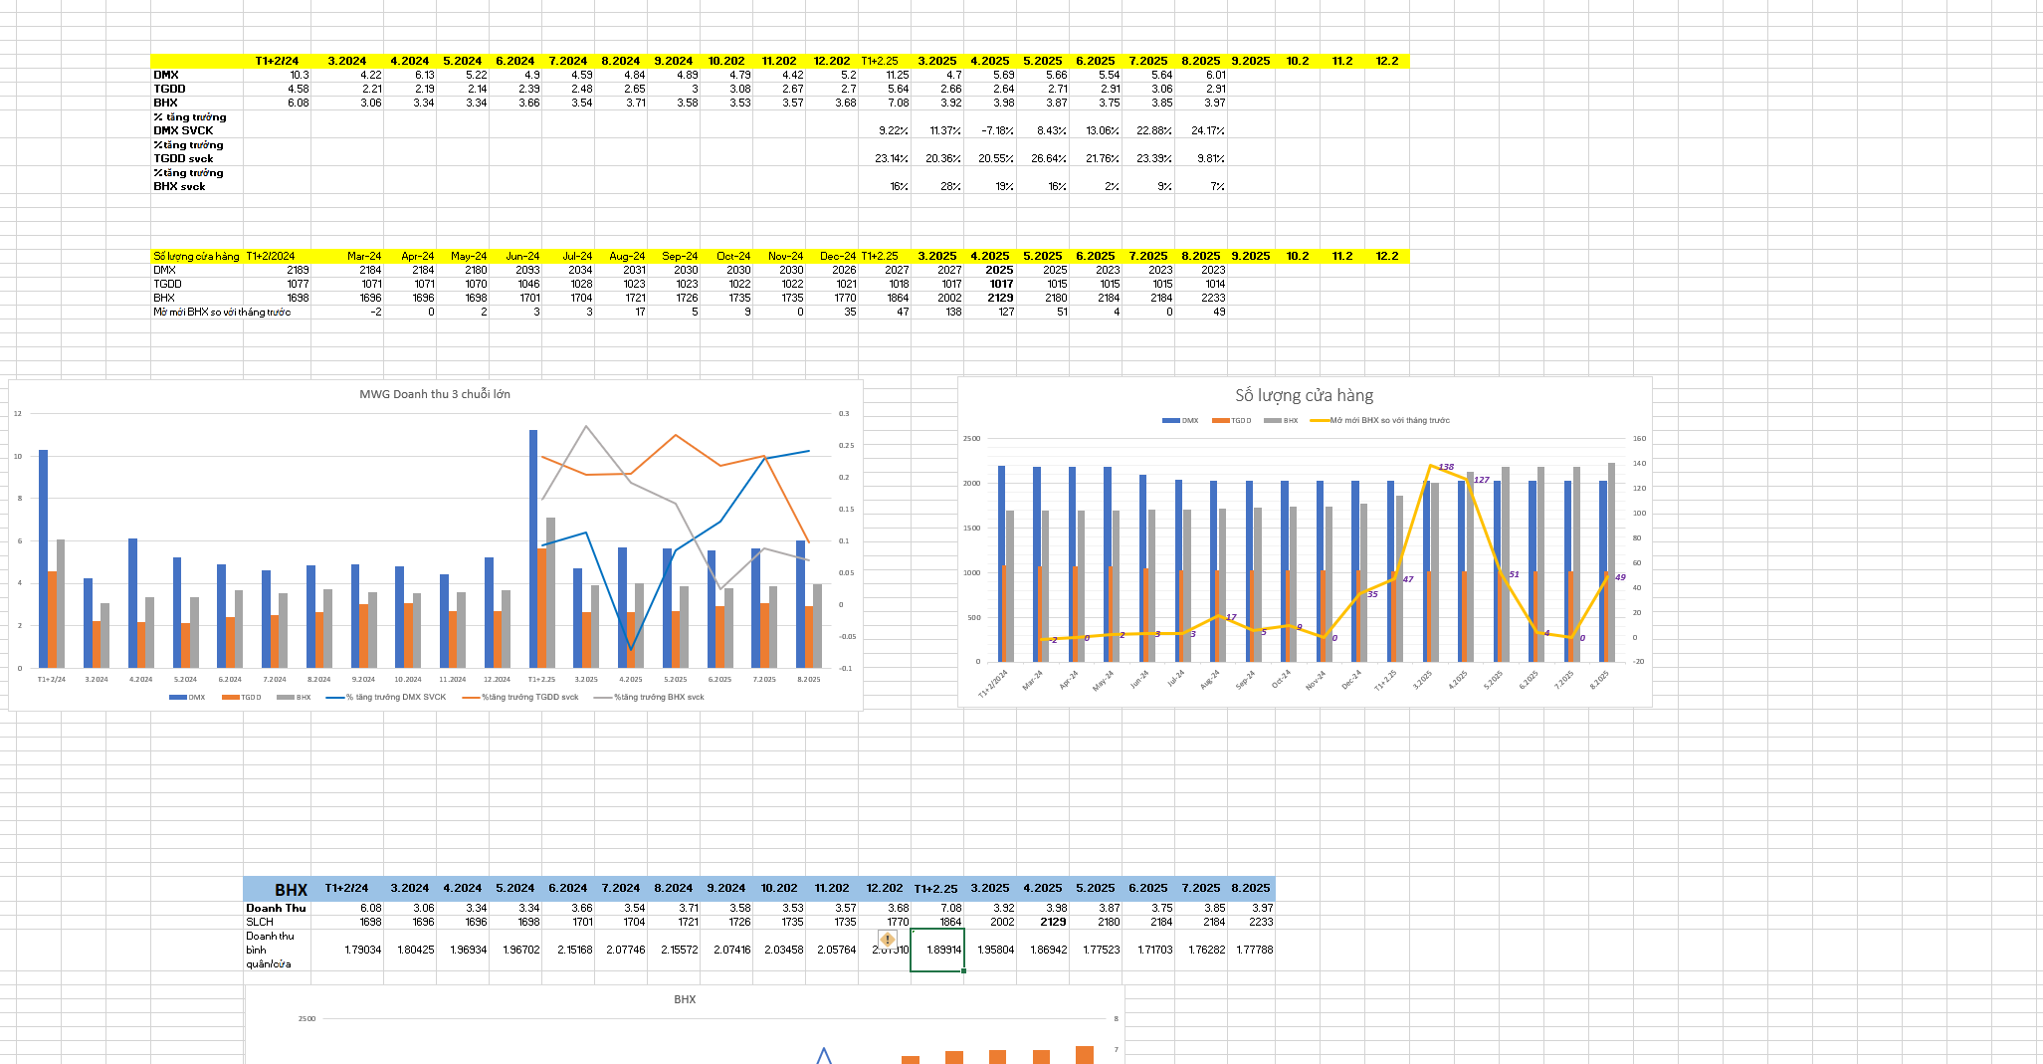Select the DMX store count cell 2189
The height and width of the screenshot is (1064, 2043).
click(277, 270)
